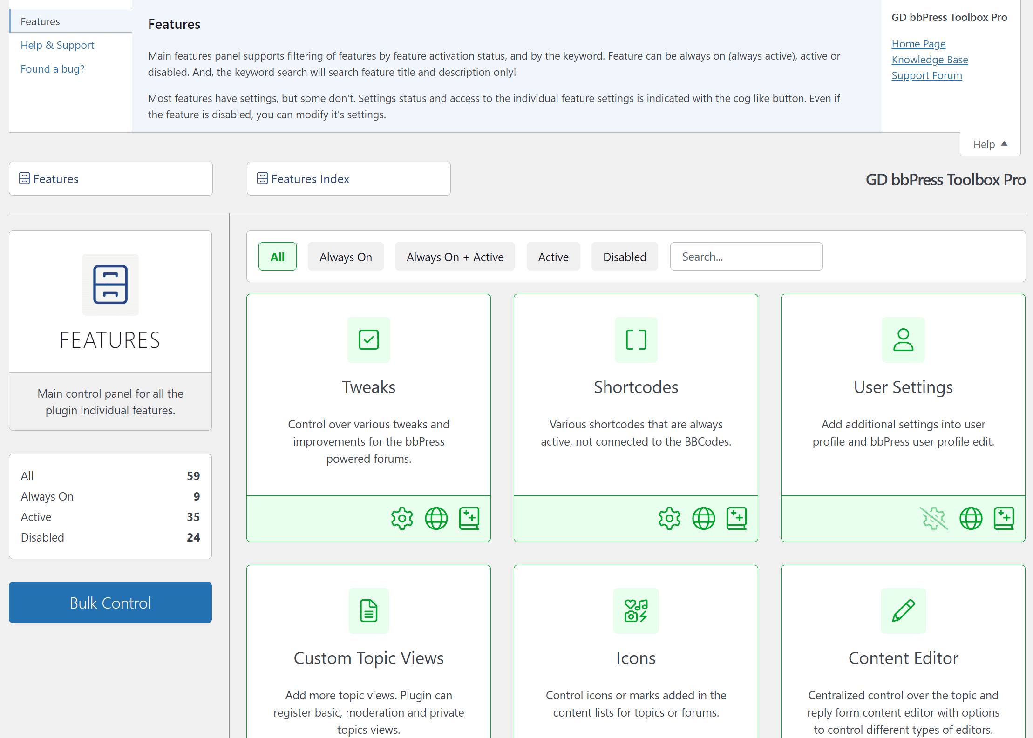1033x738 pixels.
Task: Click the All count row in sidebar
Action: click(110, 476)
